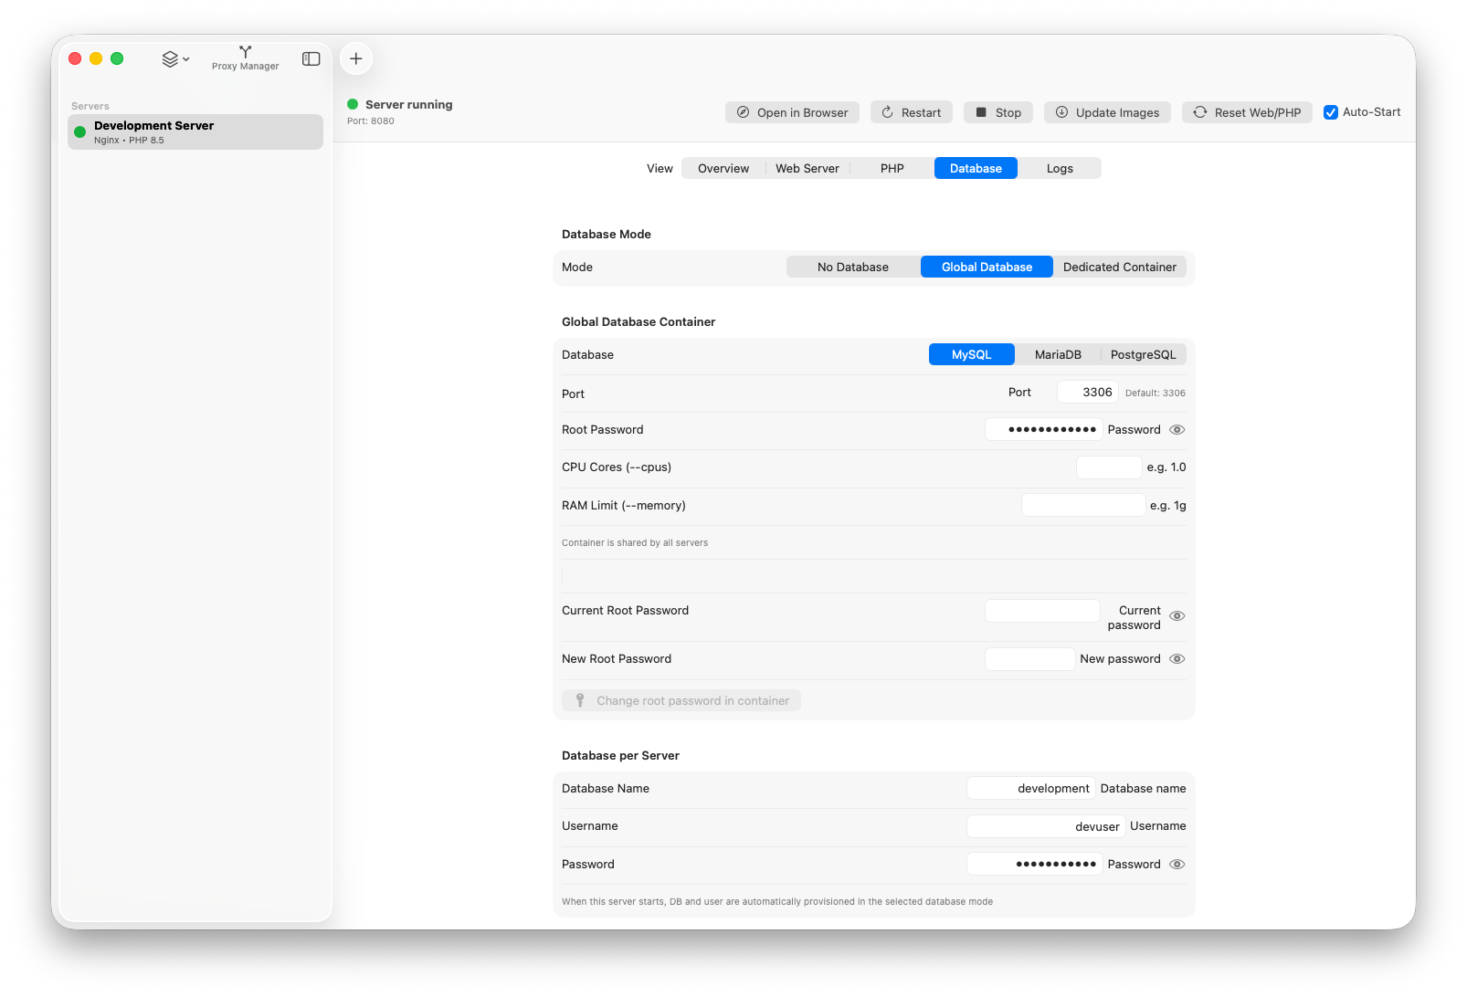
Task: Show the New Root Password using the eye icon
Action: pyautogui.click(x=1177, y=658)
